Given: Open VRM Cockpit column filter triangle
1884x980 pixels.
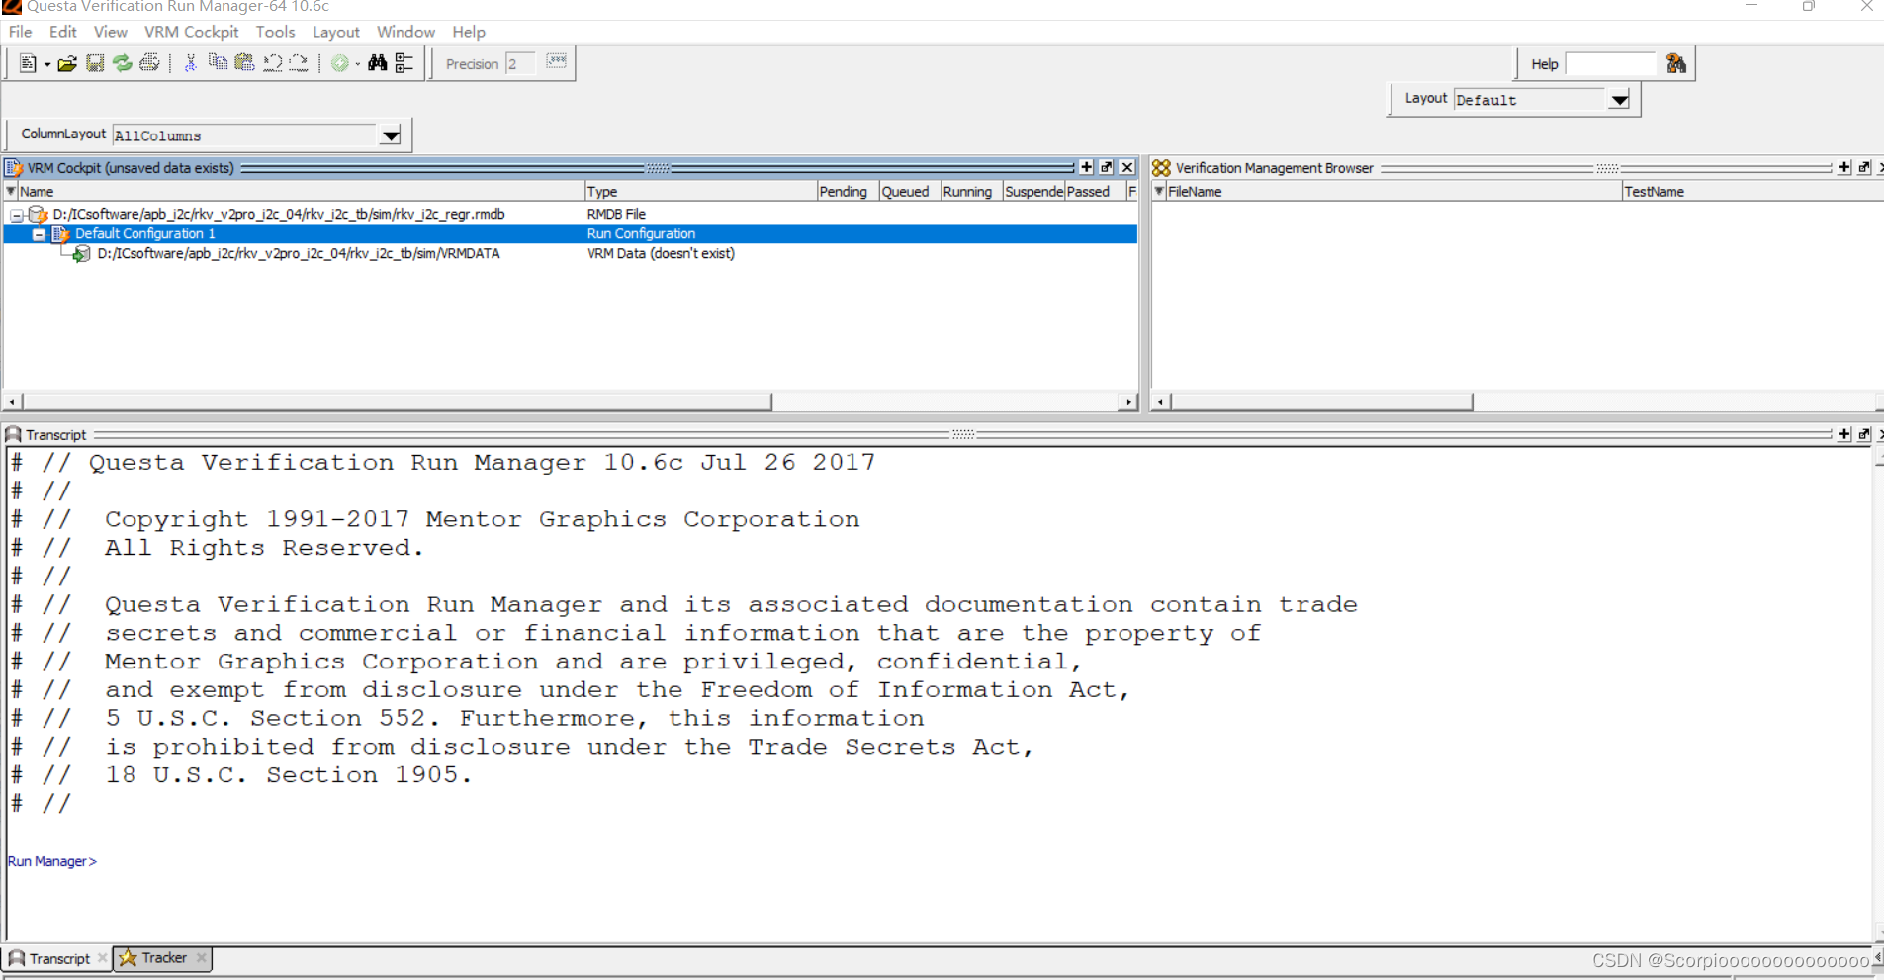Looking at the screenshot, I should point(11,191).
